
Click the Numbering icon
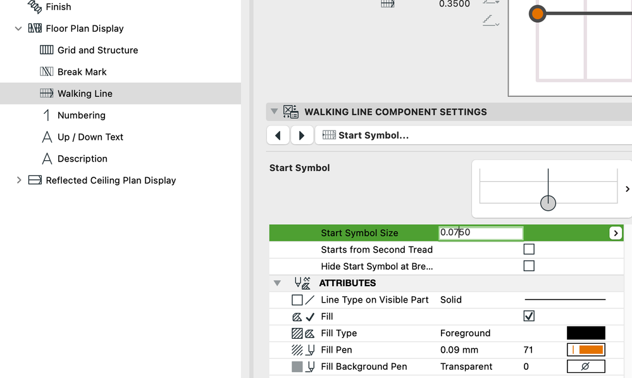(46, 115)
